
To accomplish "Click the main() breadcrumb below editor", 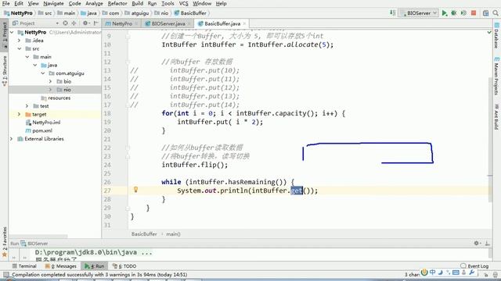I will pyautogui.click(x=173, y=234).
